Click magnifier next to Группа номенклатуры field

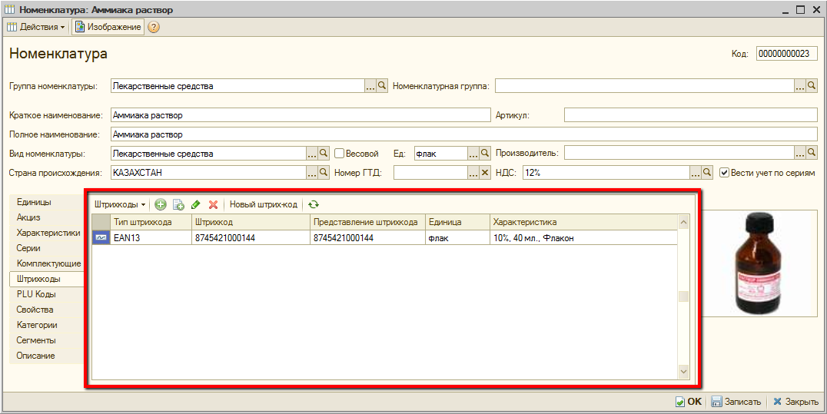(x=382, y=86)
